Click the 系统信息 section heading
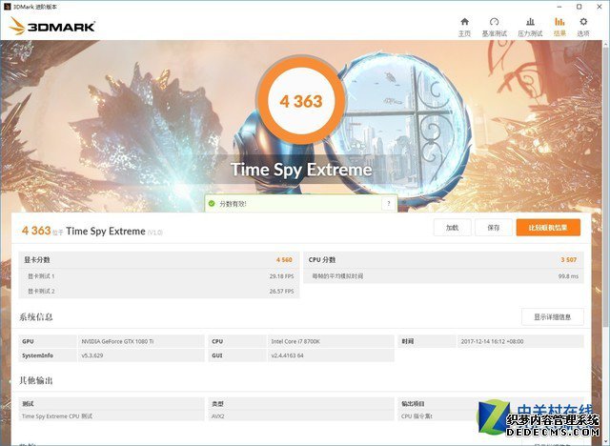The width and height of the screenshot is (610, 446). coord(36,317)
